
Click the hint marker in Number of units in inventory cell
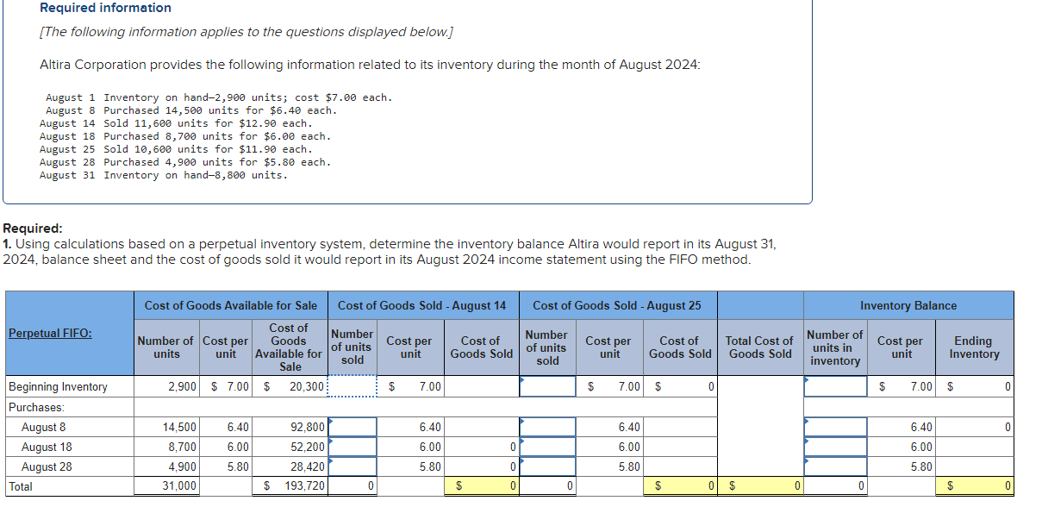(808, 381)
